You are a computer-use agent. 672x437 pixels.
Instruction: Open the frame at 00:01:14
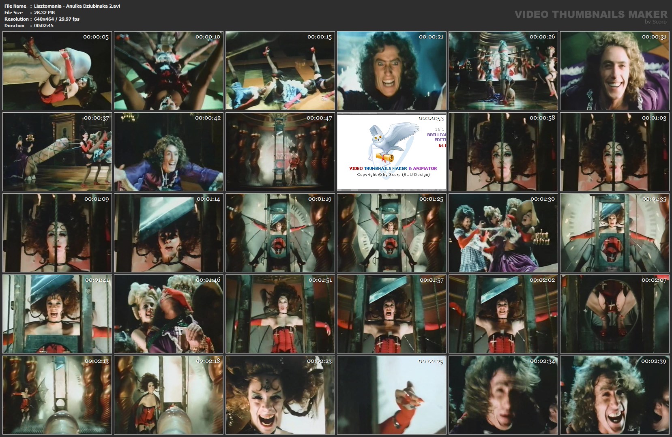(x=169, y=233)
